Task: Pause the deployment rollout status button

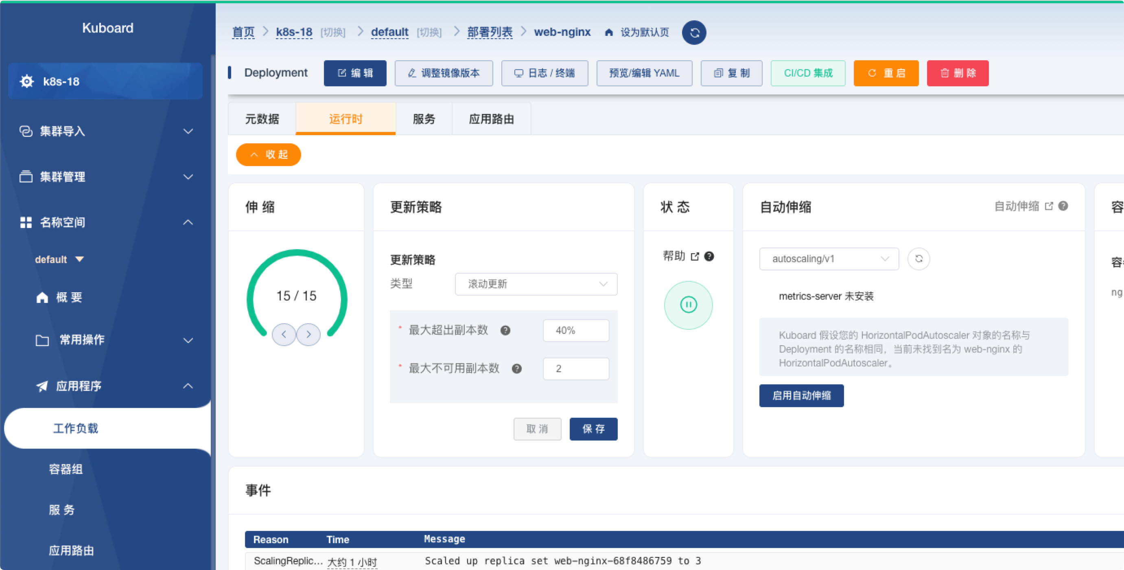Action: click(x=688, y=305)
